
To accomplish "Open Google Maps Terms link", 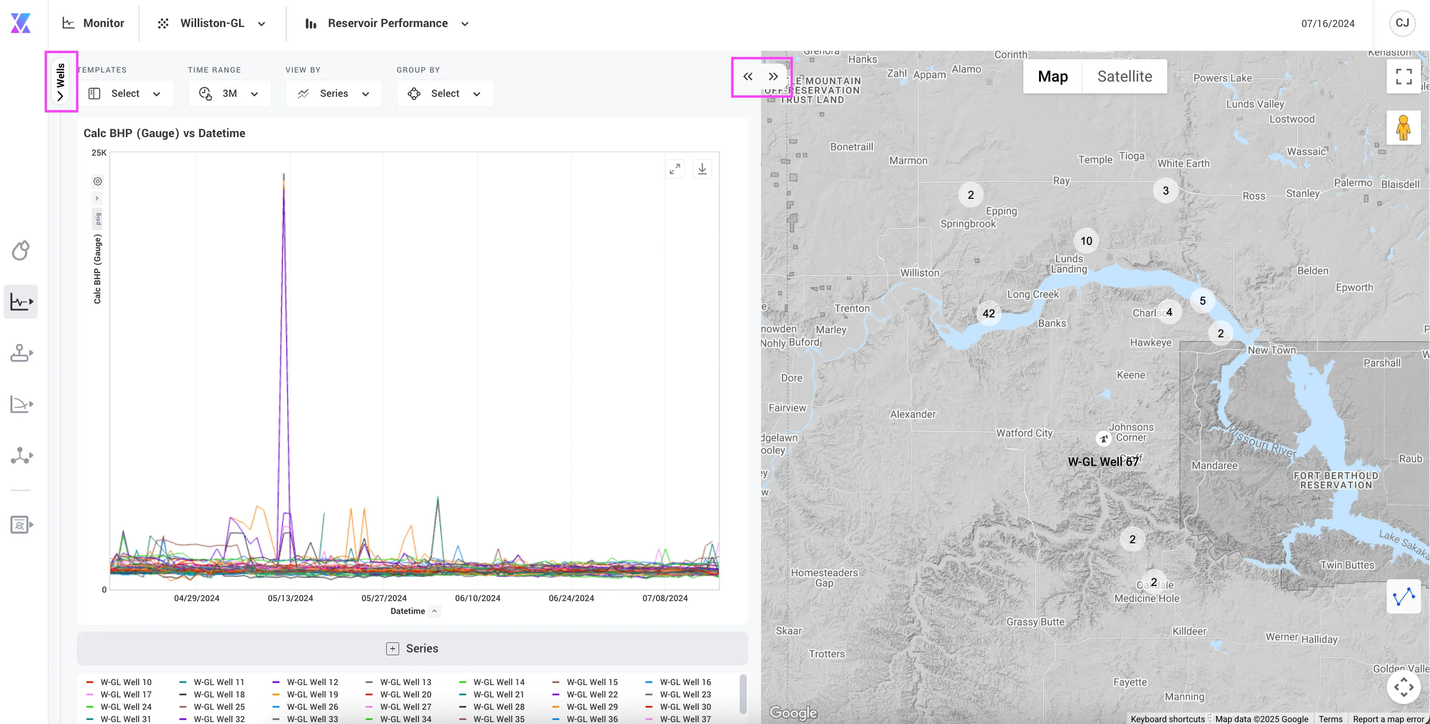I will (x=1331, y=719).
